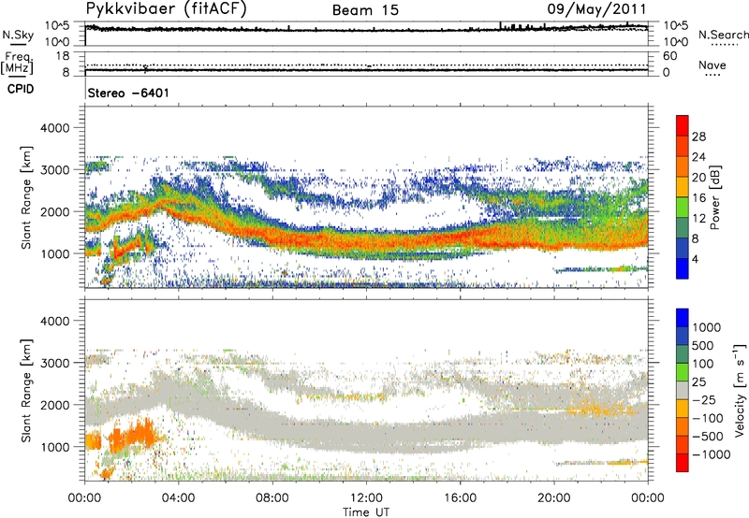Click the '28' label on Power colorbar
The image size is (749, 518).
(x=698, y=137)
